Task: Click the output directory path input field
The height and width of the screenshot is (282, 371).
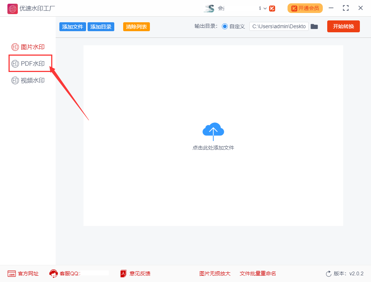Action: (x=279, y=26)
